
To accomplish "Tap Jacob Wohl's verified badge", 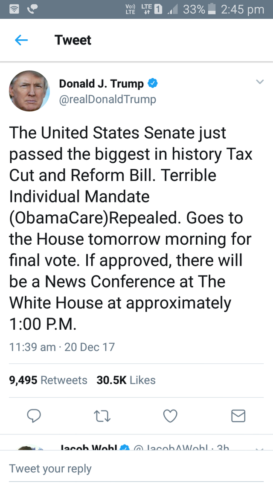I will (x=125, y=448).
